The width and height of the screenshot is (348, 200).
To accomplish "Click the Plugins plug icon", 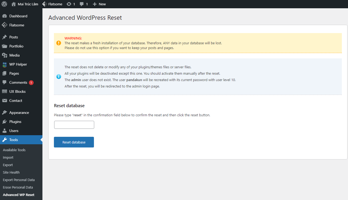I will tap(5, 122).
